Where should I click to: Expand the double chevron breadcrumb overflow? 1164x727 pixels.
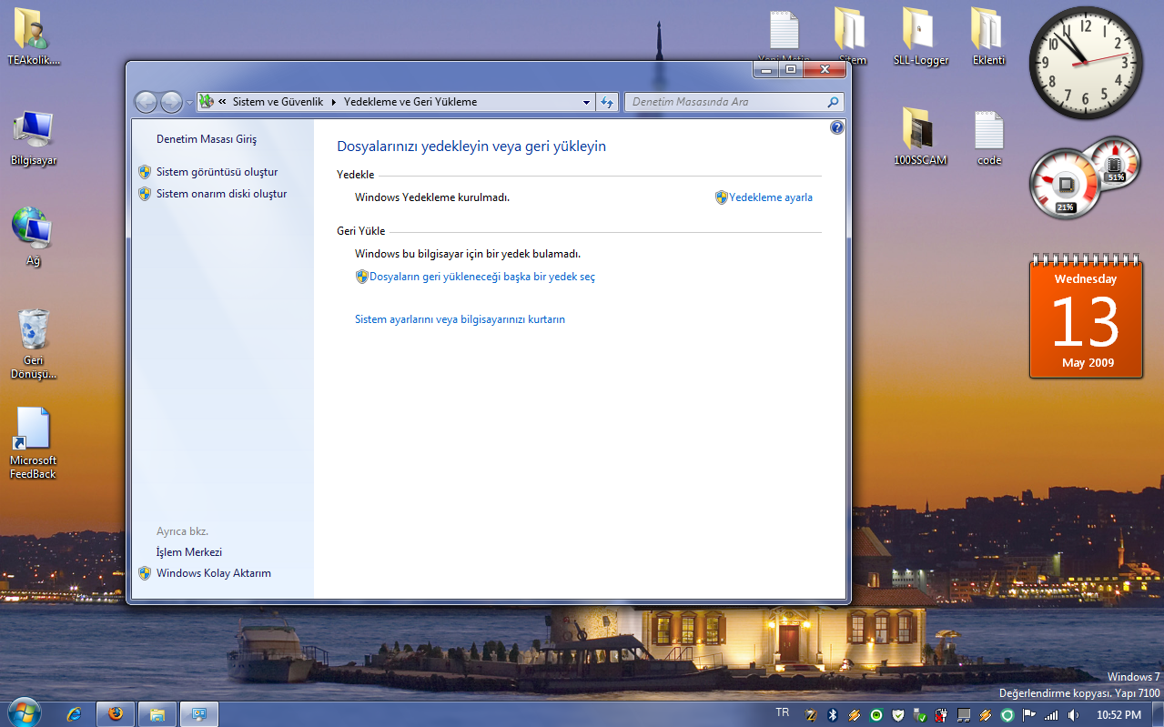(222, 102)
